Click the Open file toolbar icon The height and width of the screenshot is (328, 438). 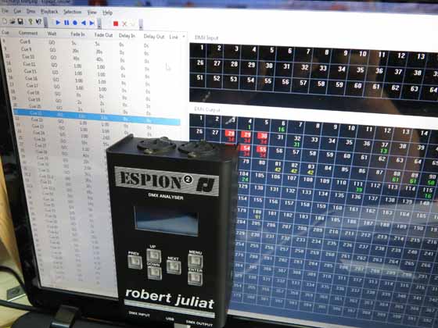[13, 21]
